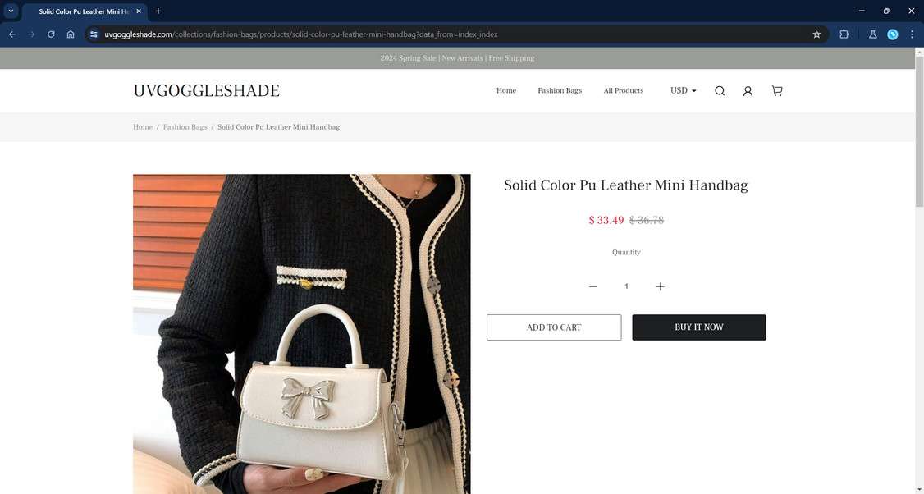This screenshot has width=924, height=494.
Task: Click the BUY IT NOW button
Action: [699, 327]
